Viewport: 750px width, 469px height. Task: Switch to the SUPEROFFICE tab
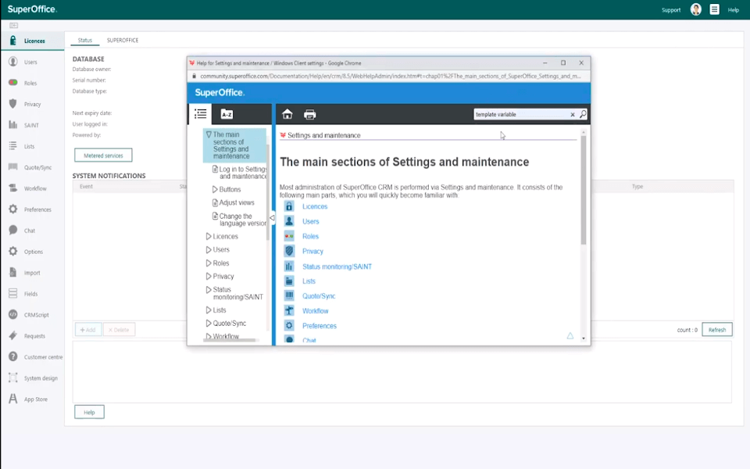pyautogui.click(x=123, y=40)
